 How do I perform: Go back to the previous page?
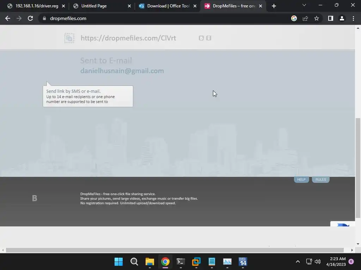[8, 18]
